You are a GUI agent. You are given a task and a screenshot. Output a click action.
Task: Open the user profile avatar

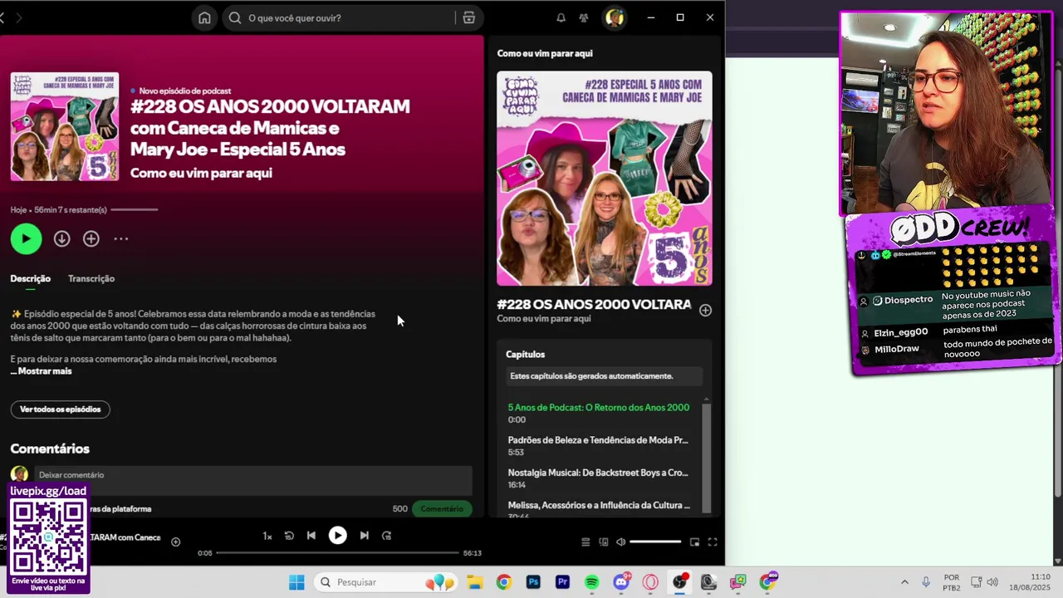click(x=614, y=17)
